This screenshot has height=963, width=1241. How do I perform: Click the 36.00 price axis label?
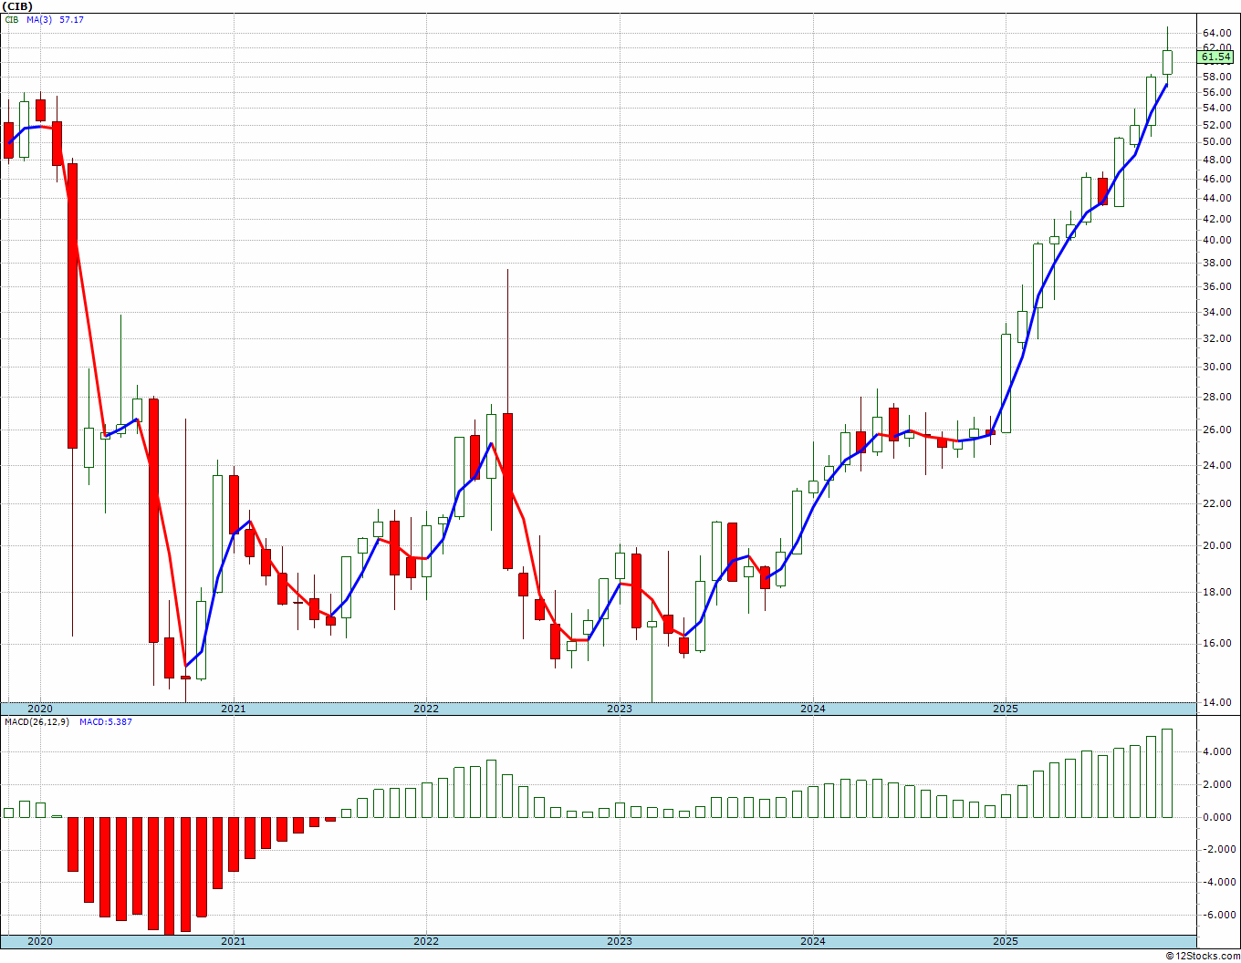[x=1216, y=286]
